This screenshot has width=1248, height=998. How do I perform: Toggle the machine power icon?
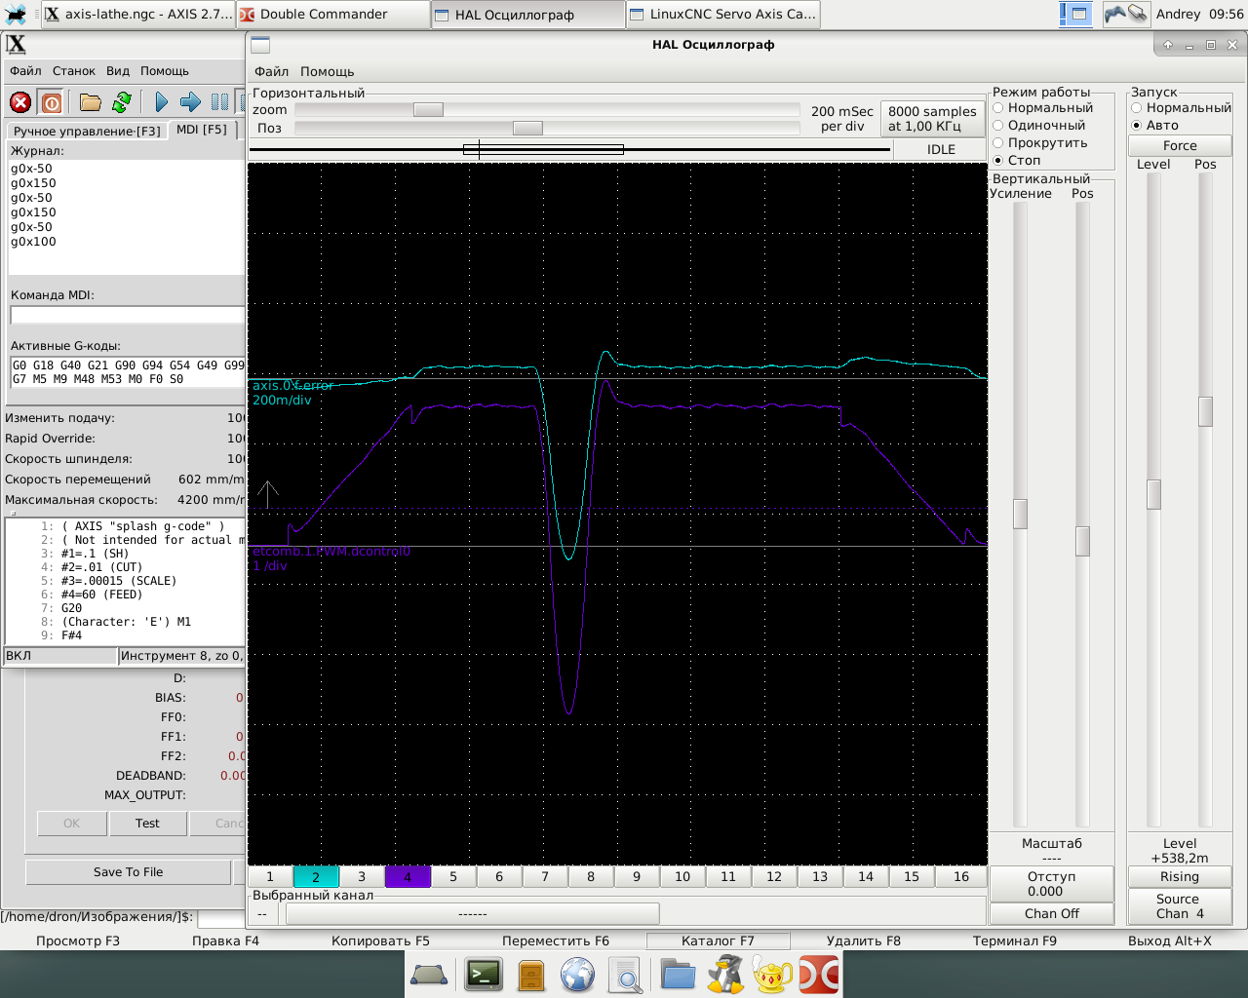coord(52,102)
